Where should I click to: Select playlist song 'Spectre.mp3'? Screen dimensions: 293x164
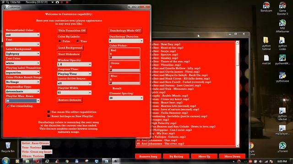164,55
